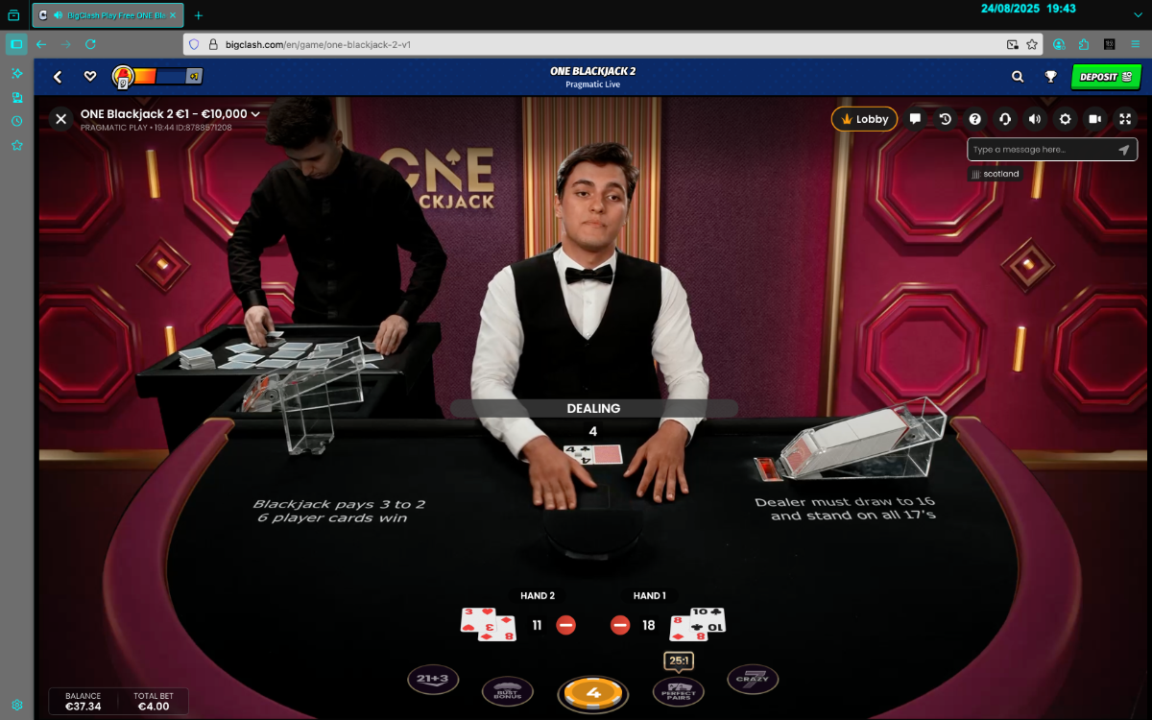Select the BigClash Play Free ONE Blackjack tab
The height and width of the screenshot is (720, 1152).
109,15
